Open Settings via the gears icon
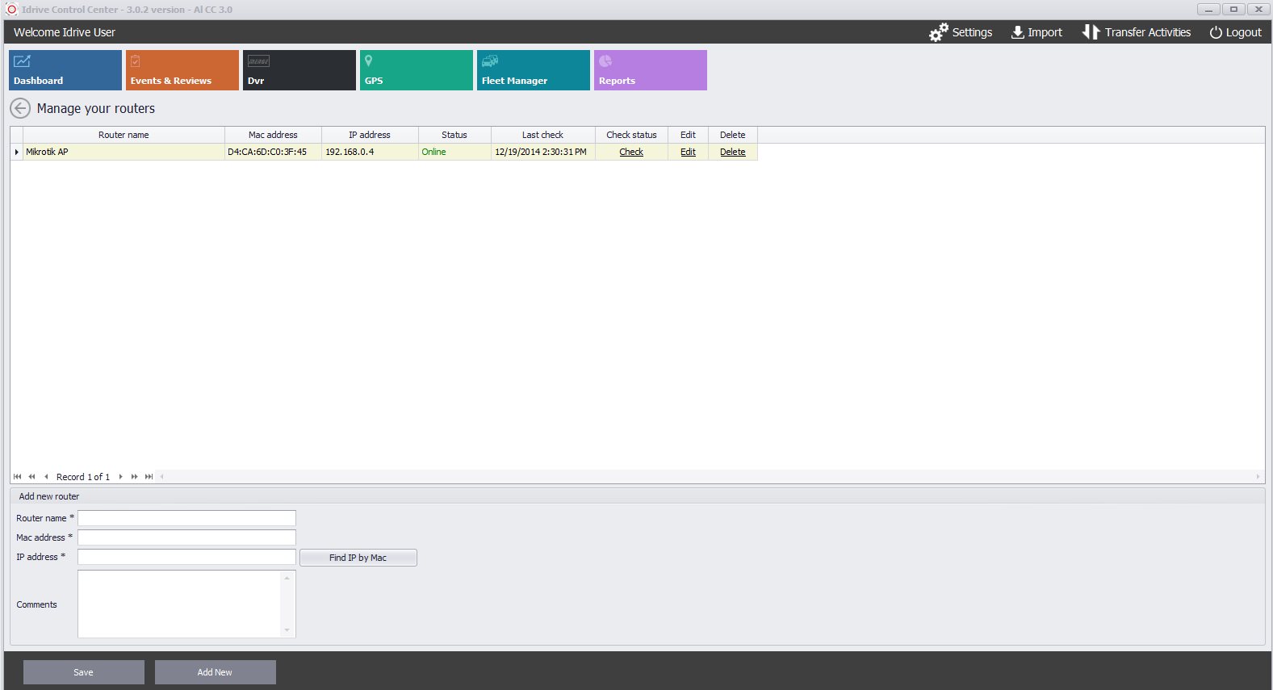This screenshot has width=1273, height=690. pos(938,32)
